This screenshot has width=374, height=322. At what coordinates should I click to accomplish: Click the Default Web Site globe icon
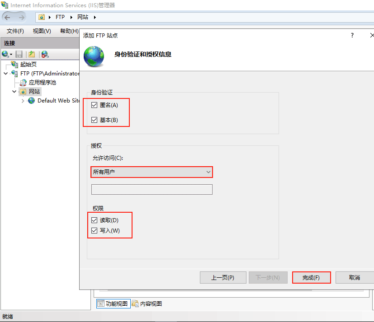pos(31,101)
